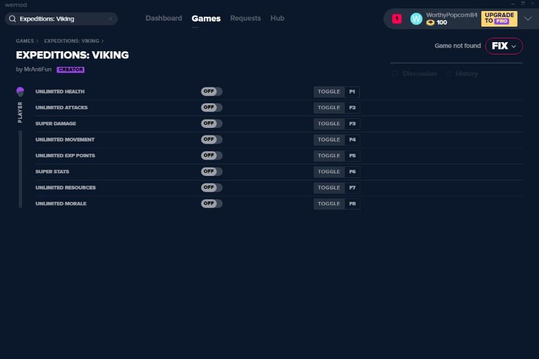Turn on Super Stats switch
The height and width of the screenshot is (359, 539).
pyautogui.click(x=212, y=171)
